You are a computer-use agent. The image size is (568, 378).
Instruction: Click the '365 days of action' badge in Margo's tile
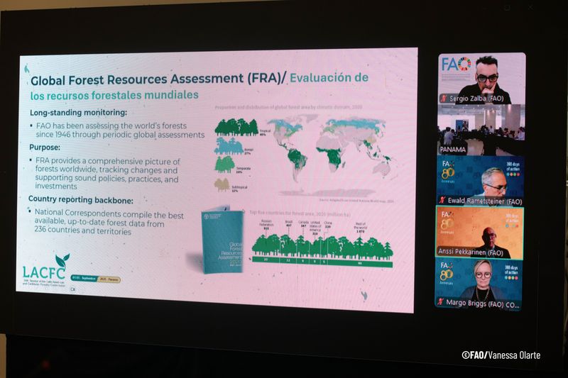(x=510, y=272)
